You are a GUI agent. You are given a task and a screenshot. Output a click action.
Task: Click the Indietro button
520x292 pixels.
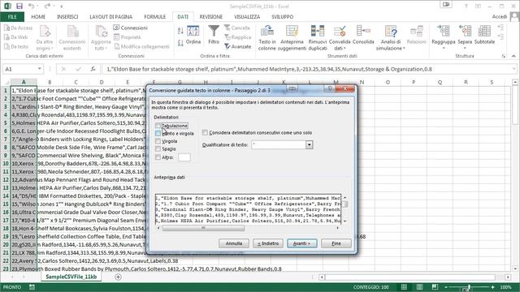pos(268,243)
